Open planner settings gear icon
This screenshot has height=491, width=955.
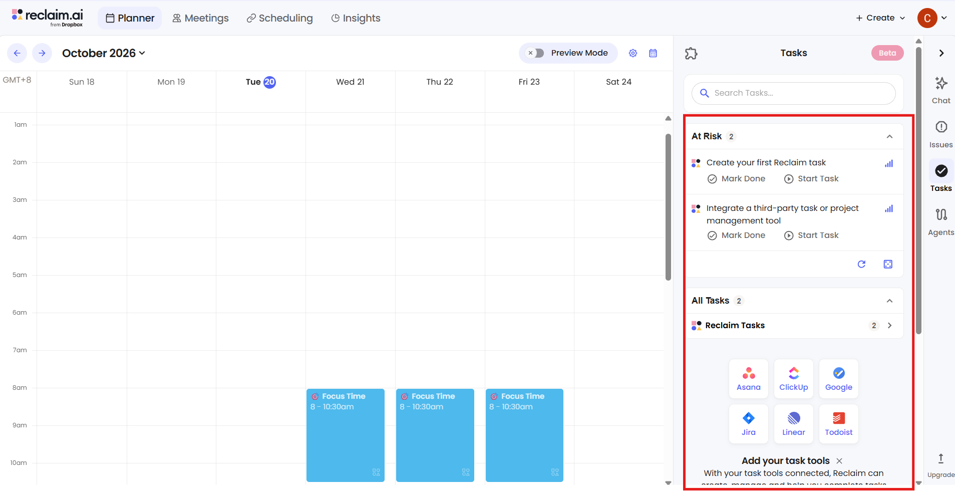(x=633, y=53)
